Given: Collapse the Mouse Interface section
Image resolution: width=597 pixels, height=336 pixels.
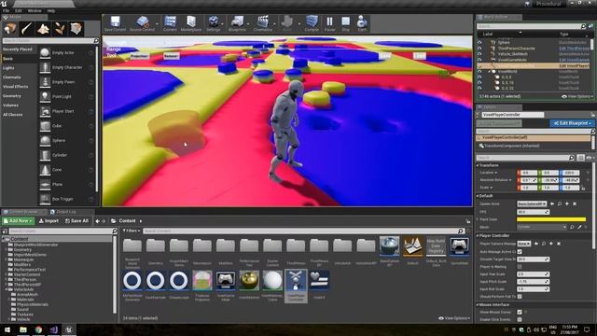Looking at the screenshot, I should pos(478,305).
